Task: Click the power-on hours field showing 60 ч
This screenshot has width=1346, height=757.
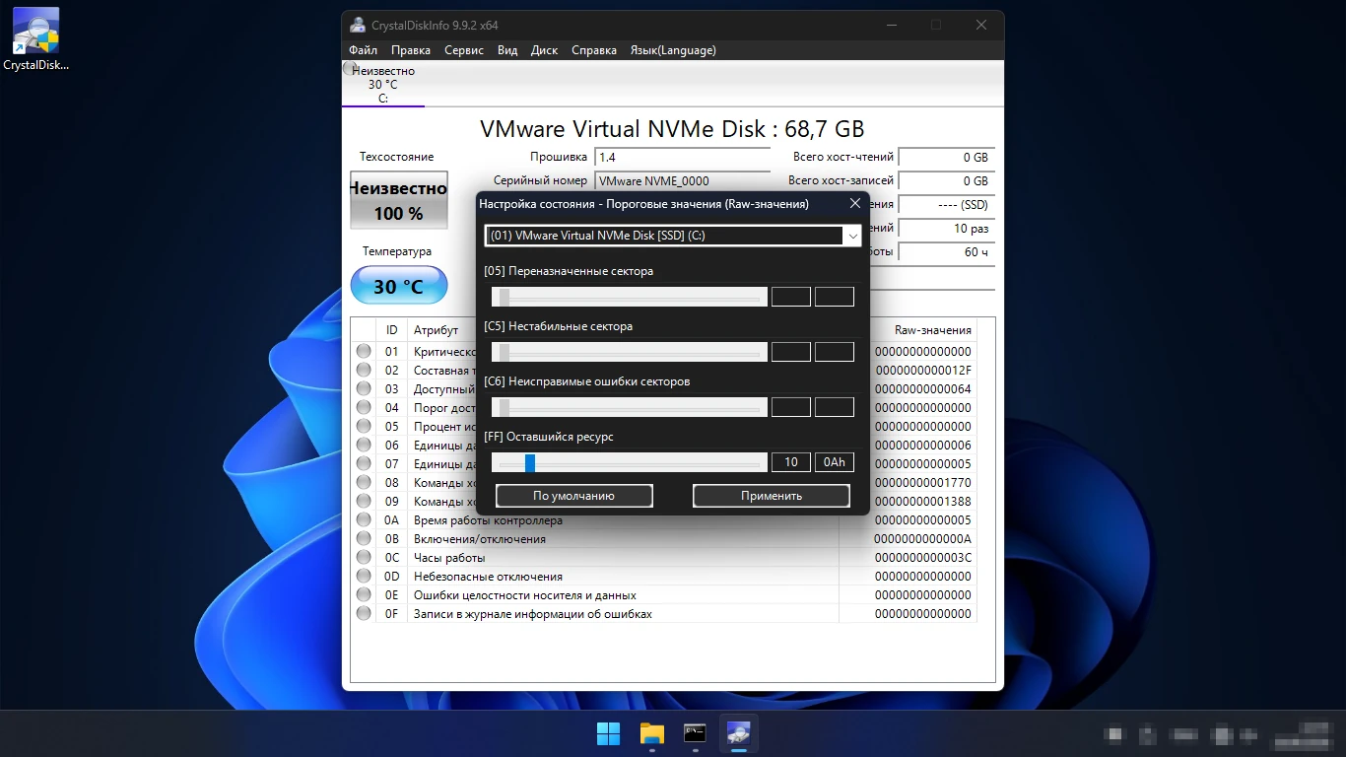Action: (x=947, y=252)
